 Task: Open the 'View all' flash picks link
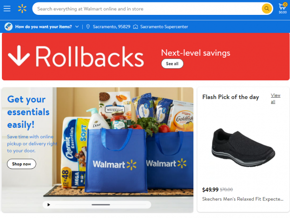point(276,99)
